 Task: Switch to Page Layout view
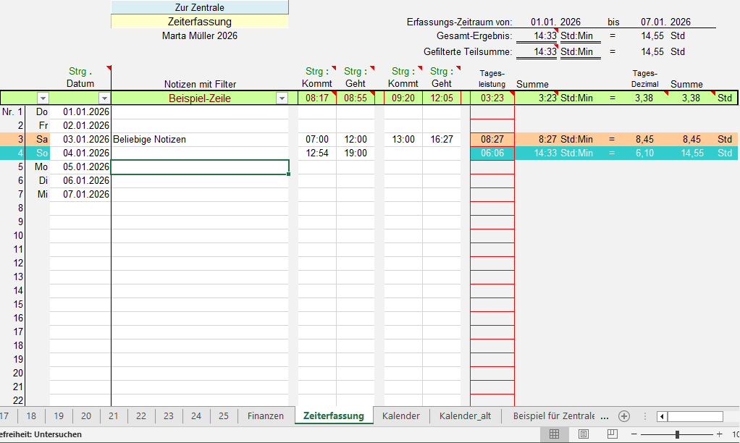(x=583, y=434)
